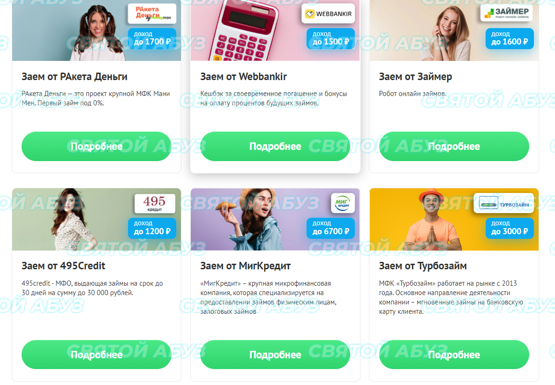
Task: Open Подробнее for РАкета Деньги loan
Action: (96, 146)
